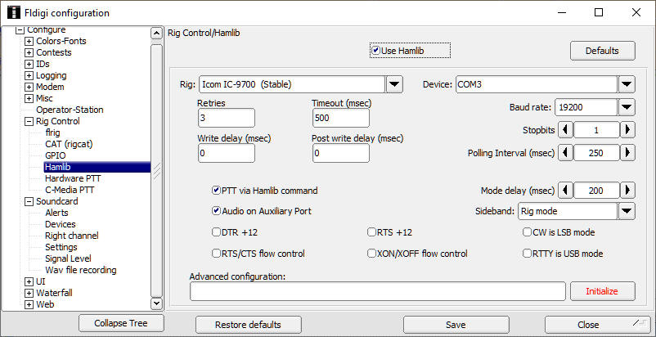The image size is (656, 337).
Task: Collapse the Rig Control tree node
Action: point(29,121)
